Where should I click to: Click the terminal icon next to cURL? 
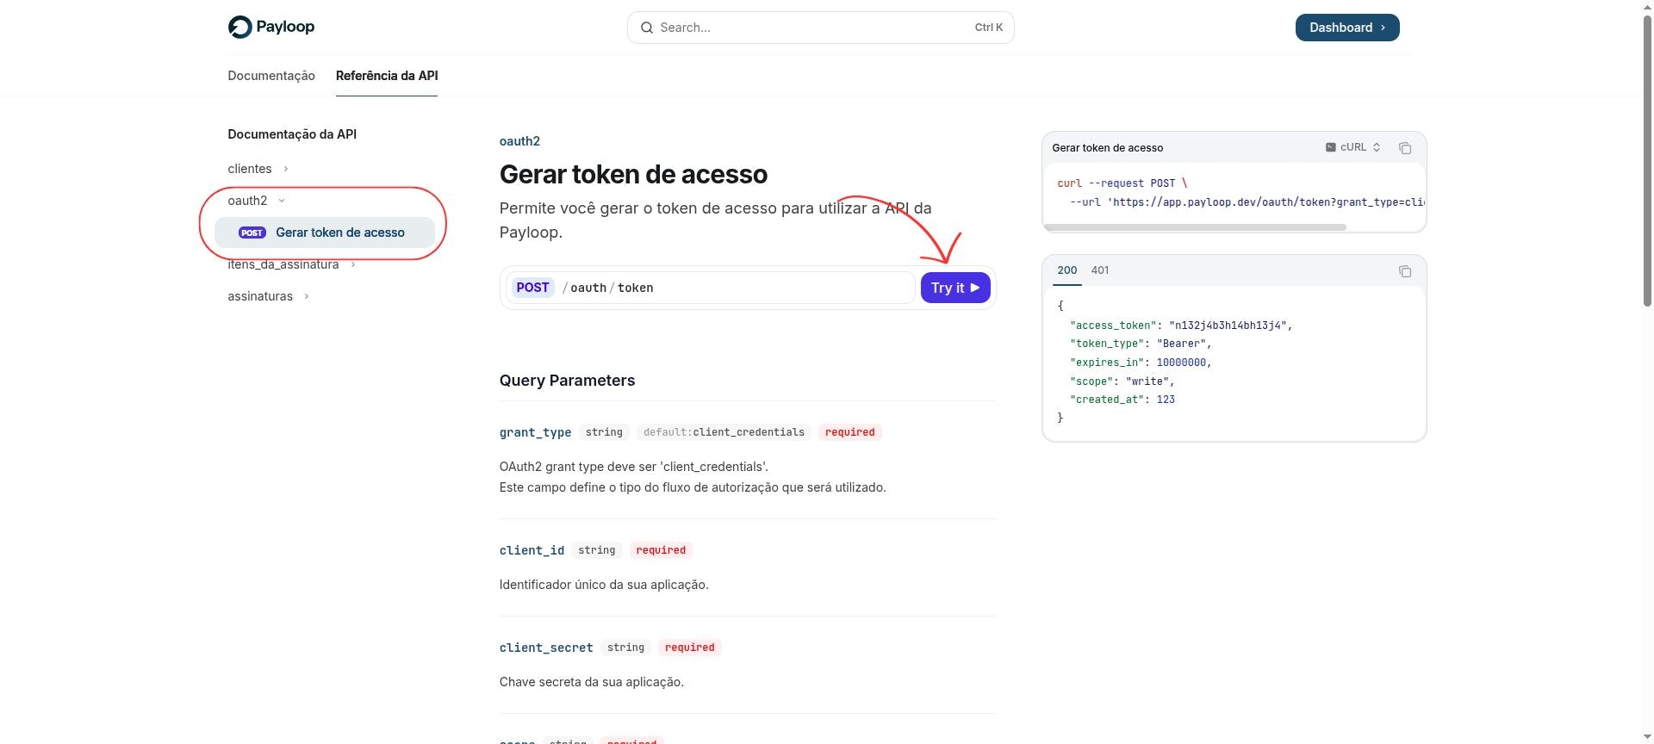click(x=1331, y=147)
